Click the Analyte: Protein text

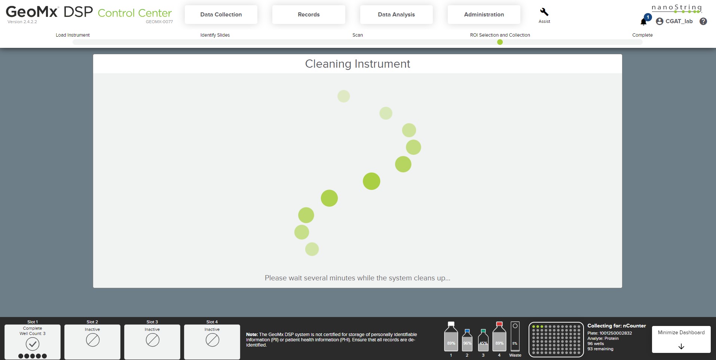603,338
